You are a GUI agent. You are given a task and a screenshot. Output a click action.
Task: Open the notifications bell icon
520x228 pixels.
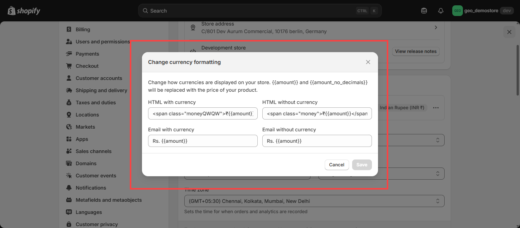click(x=441, y=11)
